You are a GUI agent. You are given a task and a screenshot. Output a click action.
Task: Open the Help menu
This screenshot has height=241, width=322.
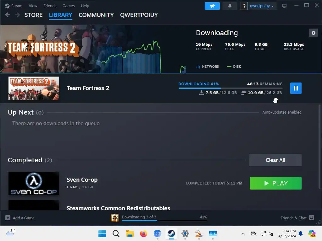[85, 6]
